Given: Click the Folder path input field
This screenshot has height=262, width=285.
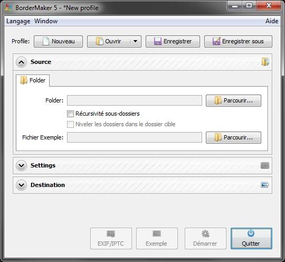Looking at the screenshot, I should [x=135, y=100].
